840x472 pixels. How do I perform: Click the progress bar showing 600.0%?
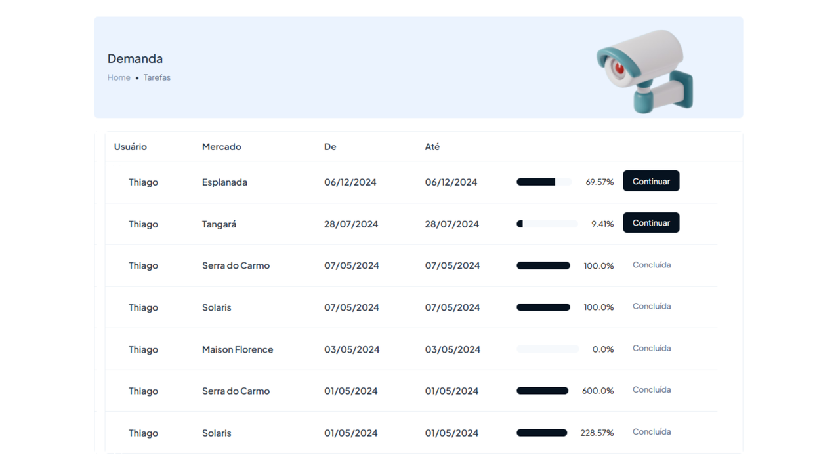point(543,391)
